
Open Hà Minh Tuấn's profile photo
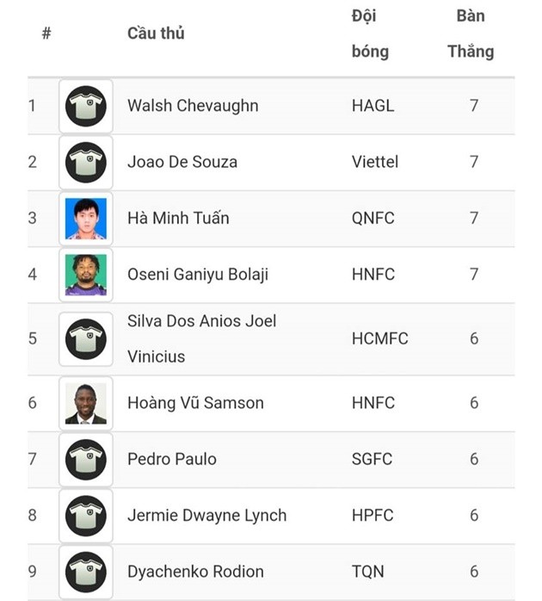[86, 219]
